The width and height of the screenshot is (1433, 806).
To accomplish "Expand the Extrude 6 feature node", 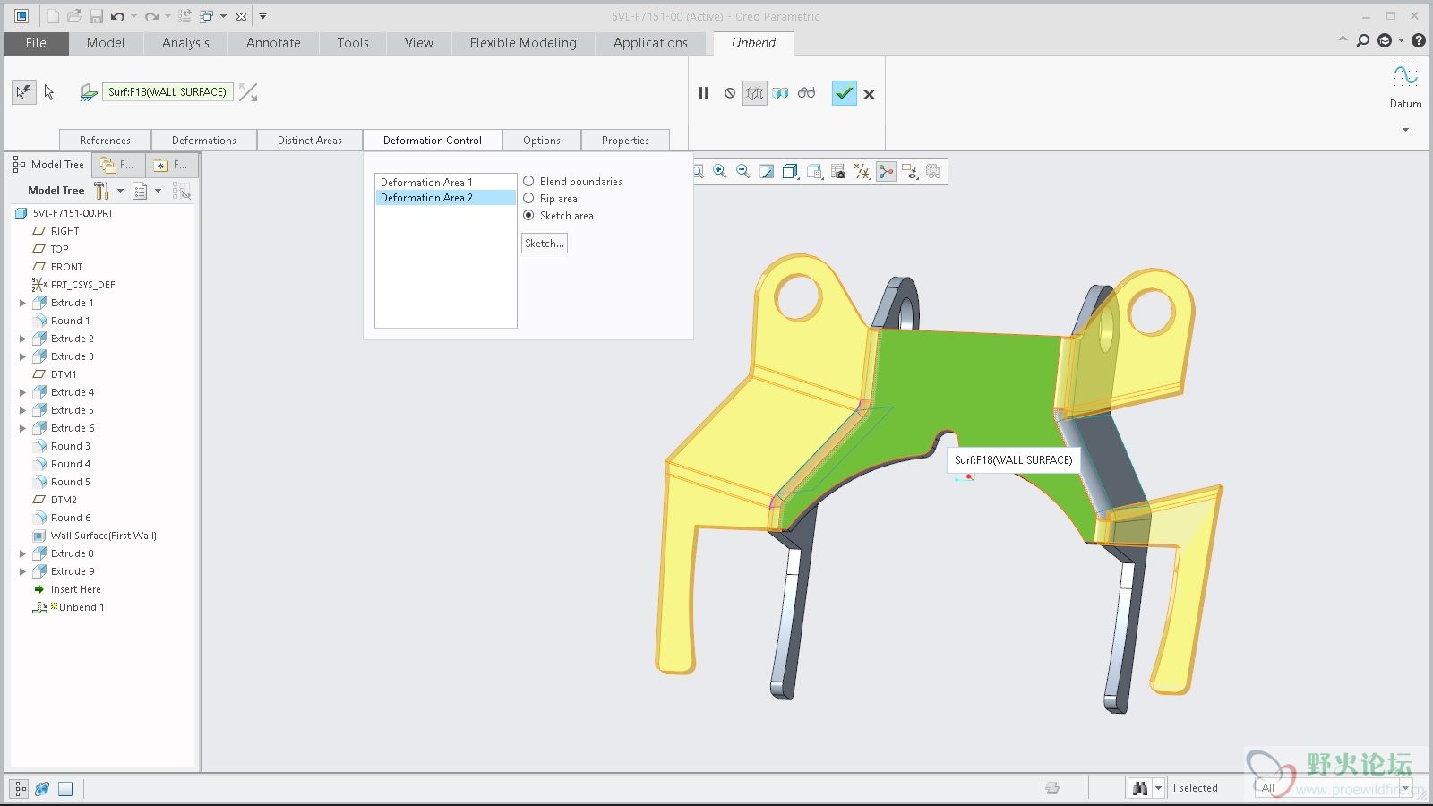I will (x=23, y=428).
